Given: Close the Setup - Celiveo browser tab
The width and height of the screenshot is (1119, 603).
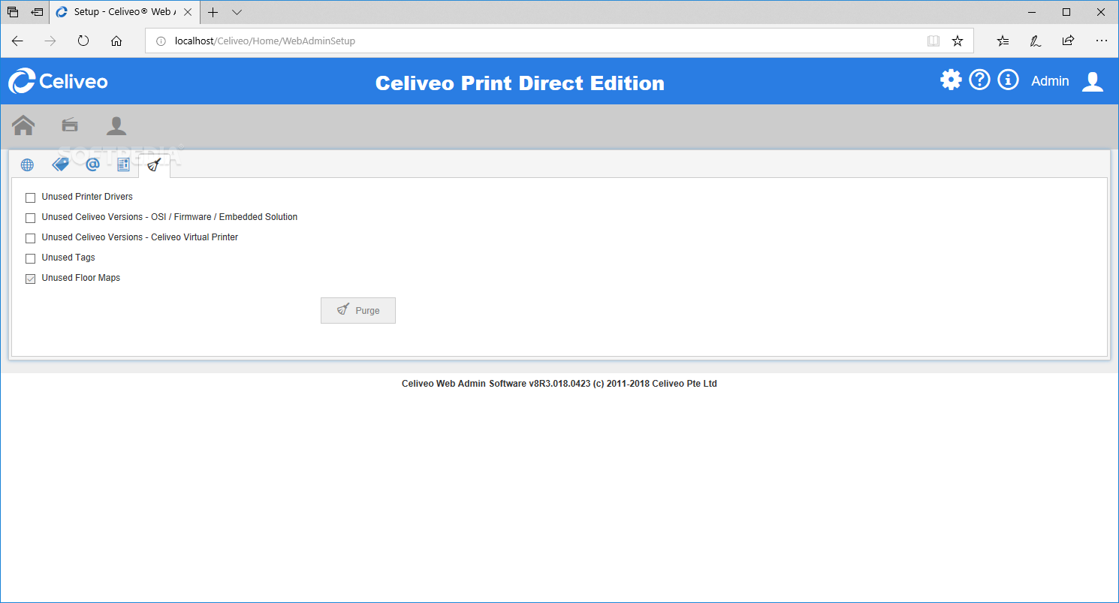Looking at the screenshot, I should coord(188,12).
